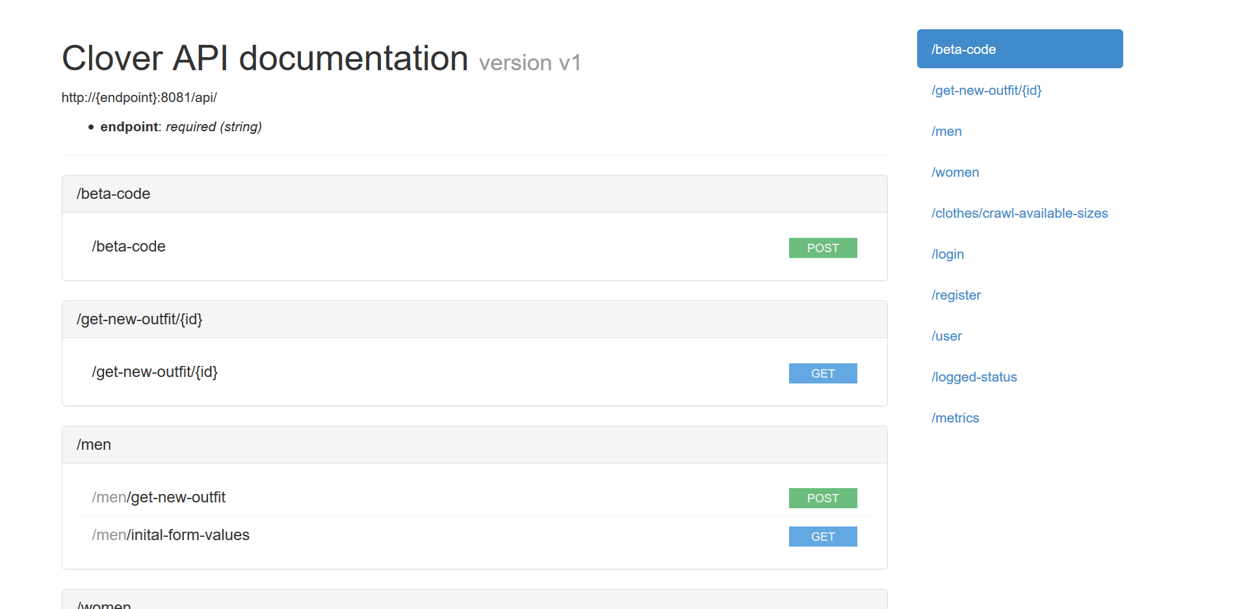Select the /user sidebar link
Screen dimensions: 1248x609
946,336
